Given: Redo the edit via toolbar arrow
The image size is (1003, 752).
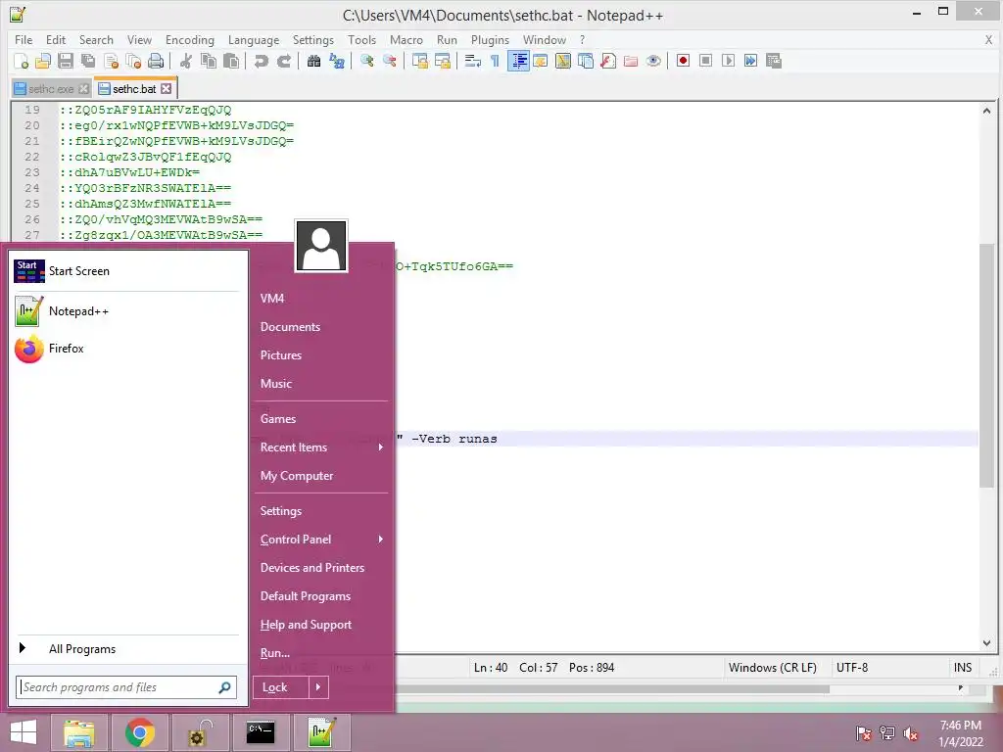Looking at the screenshot, I should tap(283, 61).
